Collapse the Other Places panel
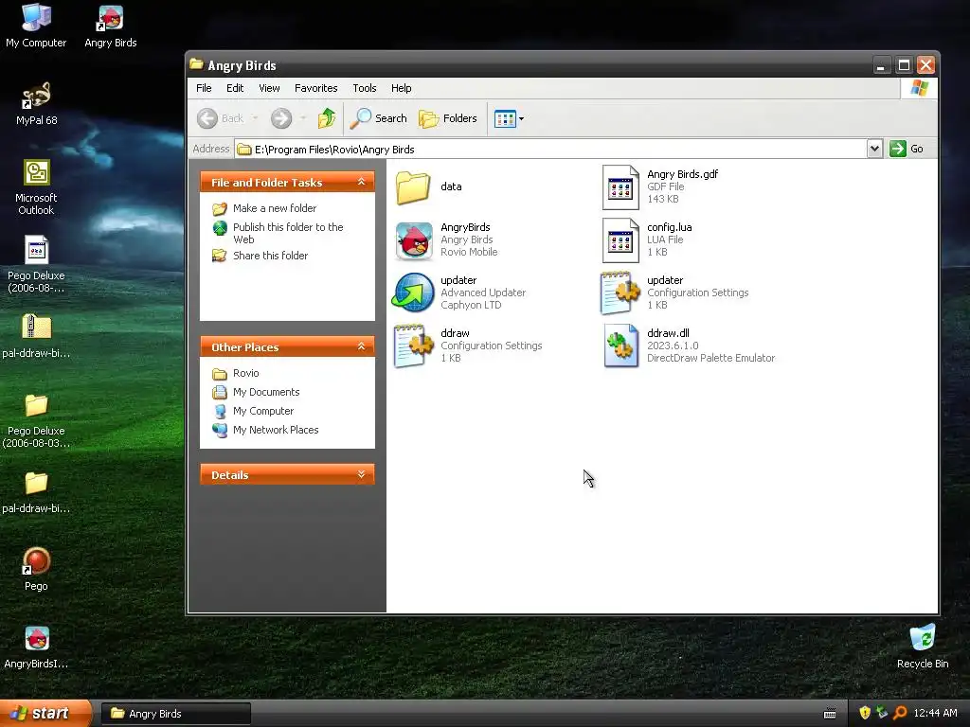Screen dimensions: 970x727 pos(361,346)
